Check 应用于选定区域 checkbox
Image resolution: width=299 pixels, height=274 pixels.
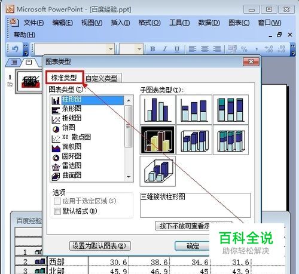point(57,201)
